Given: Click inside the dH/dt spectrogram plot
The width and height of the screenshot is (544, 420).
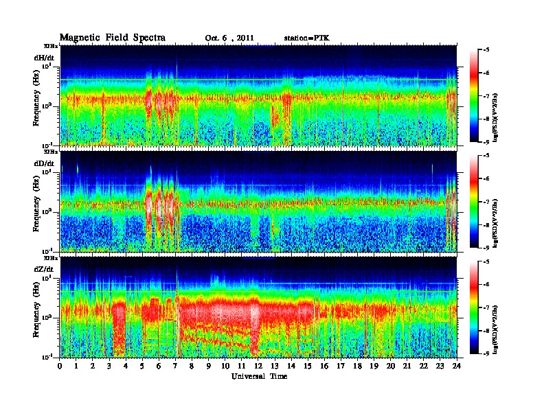Looking at the screenshot, I should click(x=258, y=95).
